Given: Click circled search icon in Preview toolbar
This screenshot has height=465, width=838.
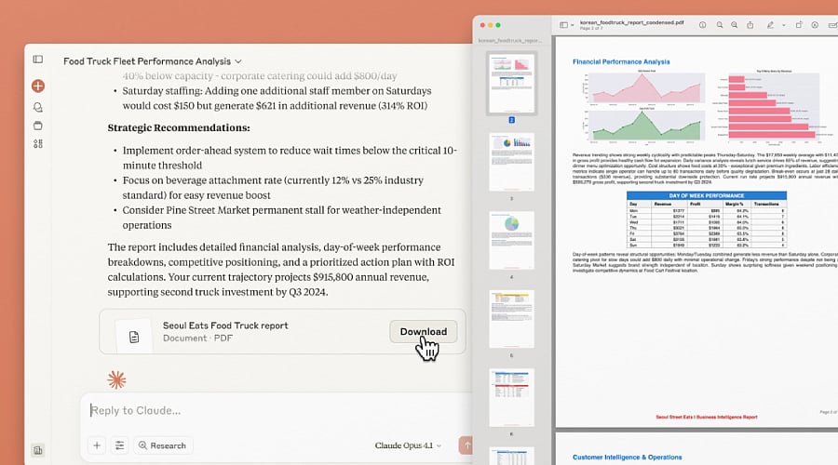Looking at the screenshot, I should pos(815,25).
